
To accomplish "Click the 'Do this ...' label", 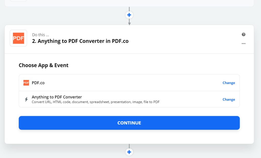I will coord(41,35).
